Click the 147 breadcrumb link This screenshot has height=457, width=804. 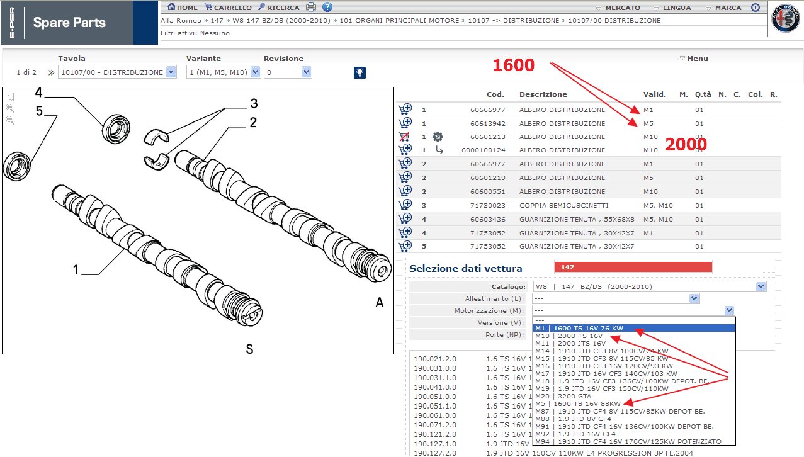pyautogui.click(x=217, y=20)
